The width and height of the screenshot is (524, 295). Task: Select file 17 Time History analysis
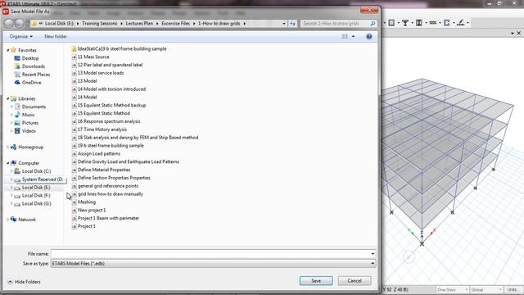click(99, 129)
